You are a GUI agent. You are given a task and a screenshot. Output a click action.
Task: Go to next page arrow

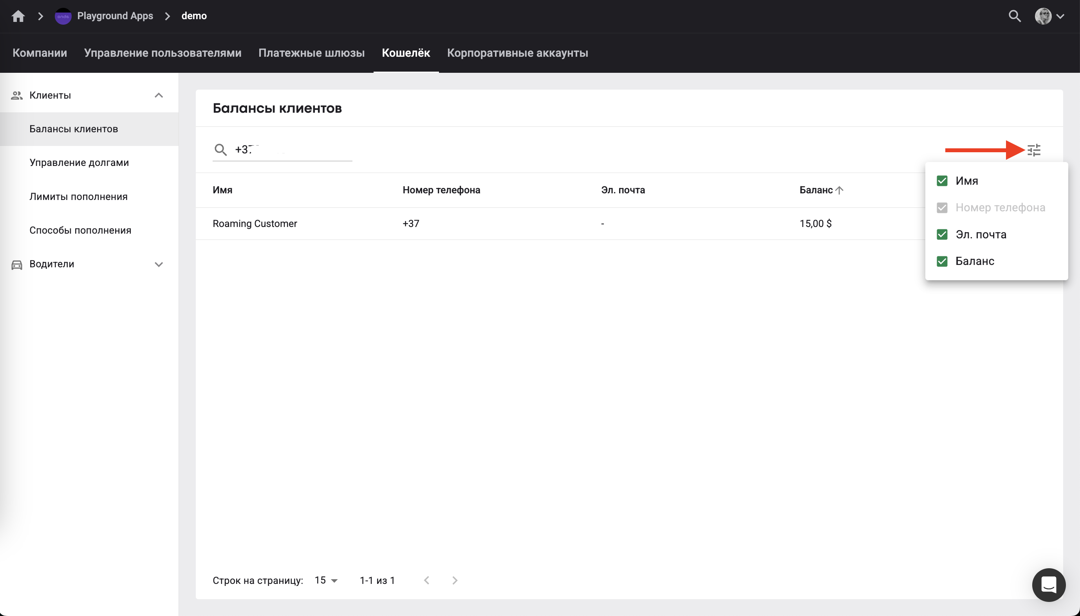[x=455, y=580]
